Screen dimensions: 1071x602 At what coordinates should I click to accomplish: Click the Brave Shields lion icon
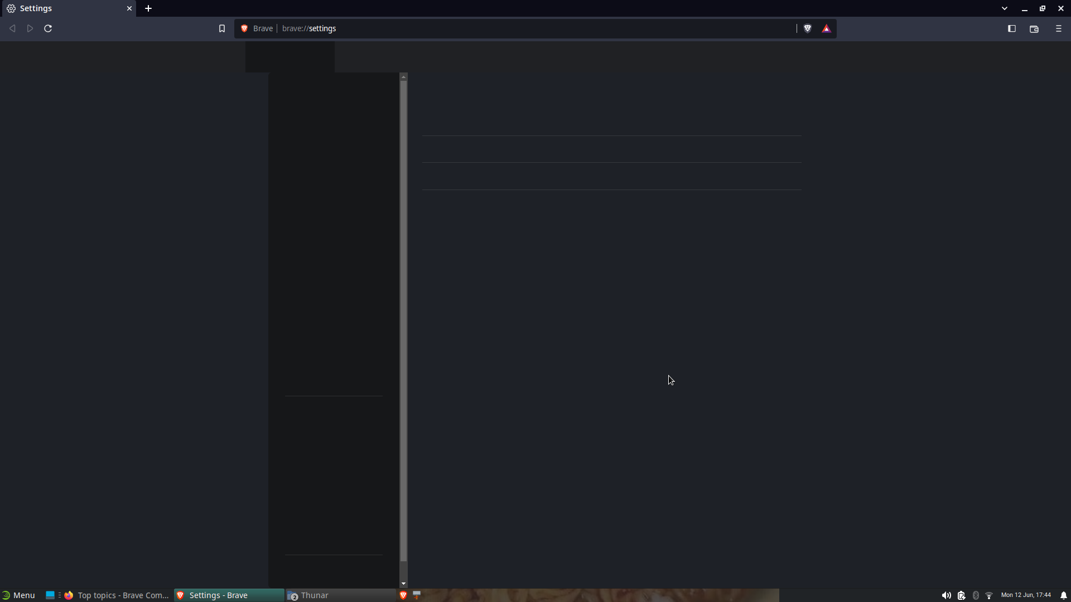[807, 28]
